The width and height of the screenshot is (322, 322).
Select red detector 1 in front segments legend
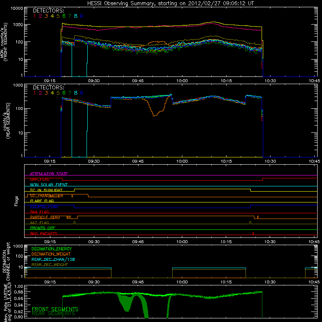pyautogui.click(x=35, y=16)
